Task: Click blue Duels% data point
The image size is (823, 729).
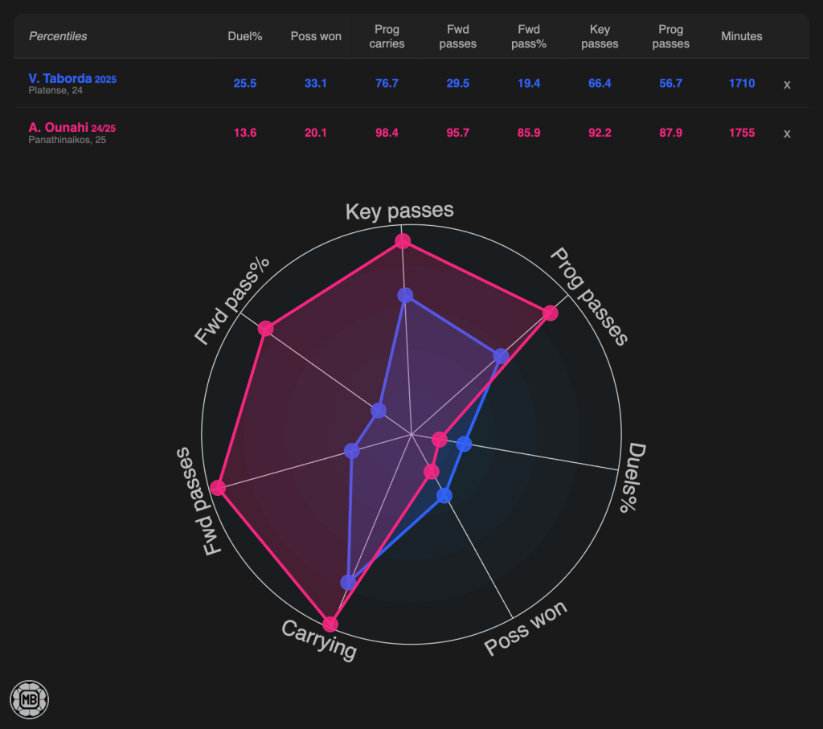Action: pos(464,444)
